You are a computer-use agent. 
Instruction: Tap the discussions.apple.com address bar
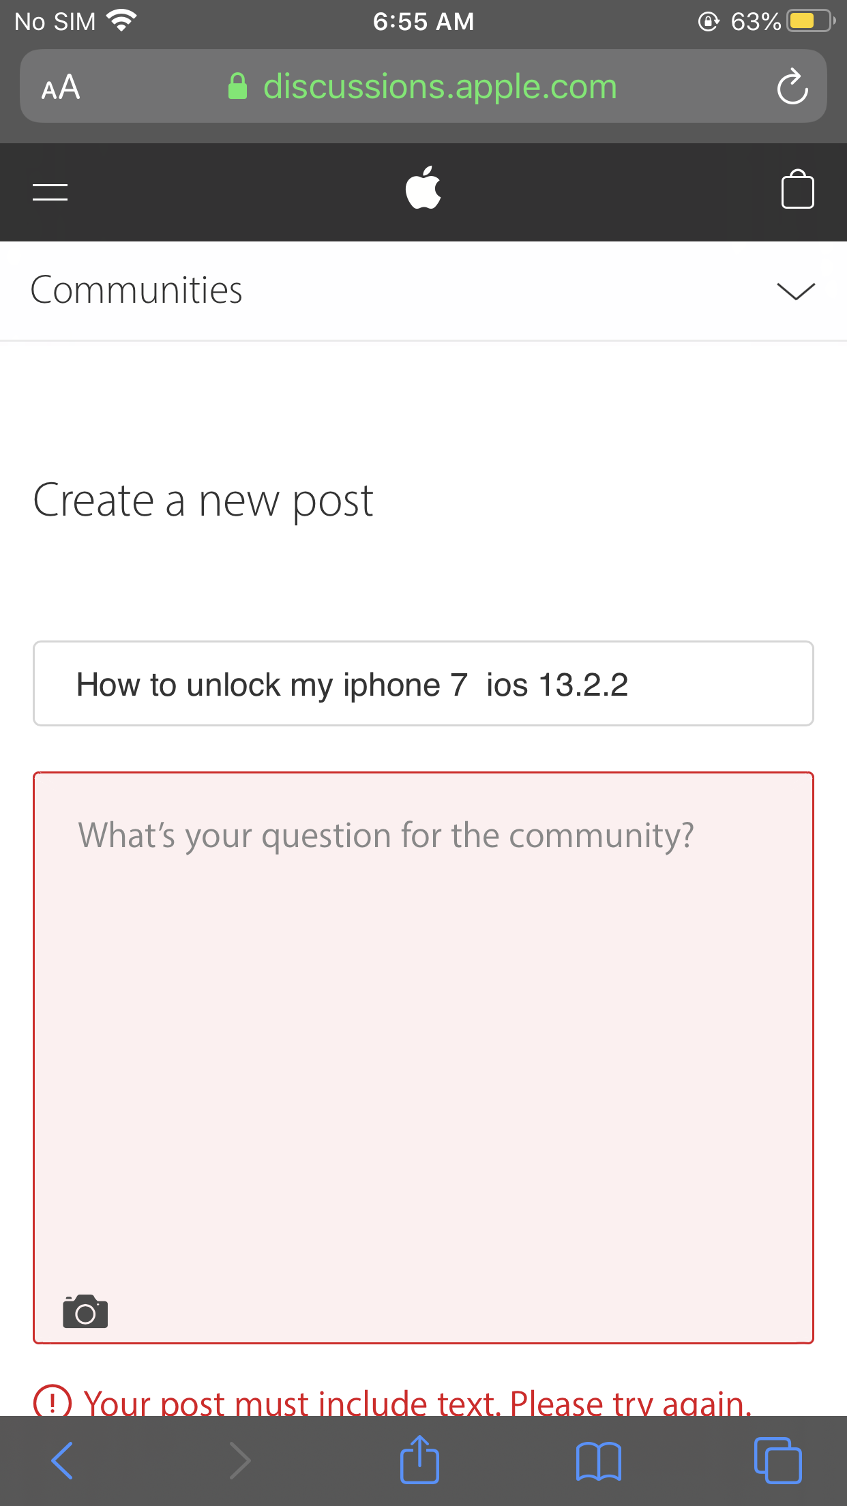[x=423, y=87]
